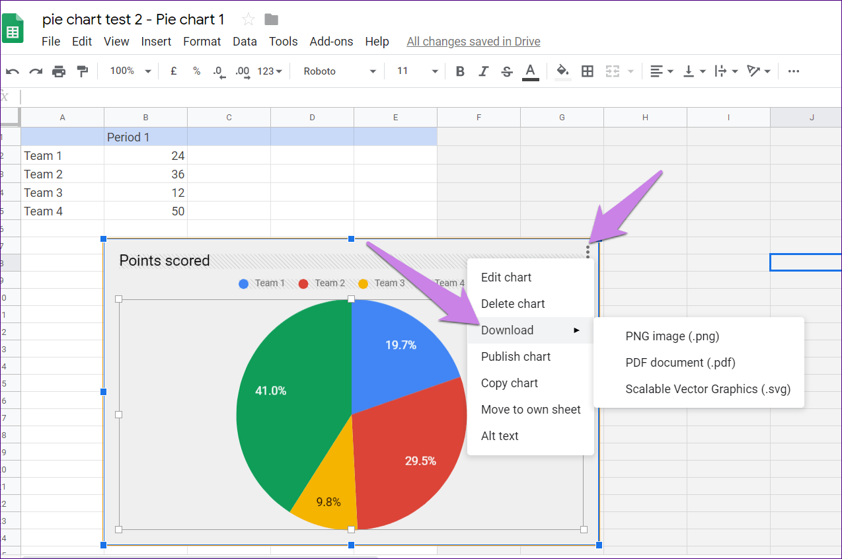This screenshot has height=559, width=842.
Task: Click the undo arrow icon
Action: pos(13,71)
